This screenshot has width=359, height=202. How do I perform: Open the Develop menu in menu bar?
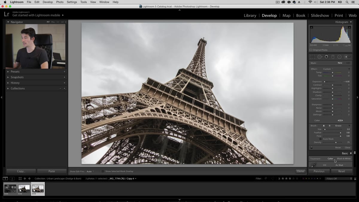(48, 2)
